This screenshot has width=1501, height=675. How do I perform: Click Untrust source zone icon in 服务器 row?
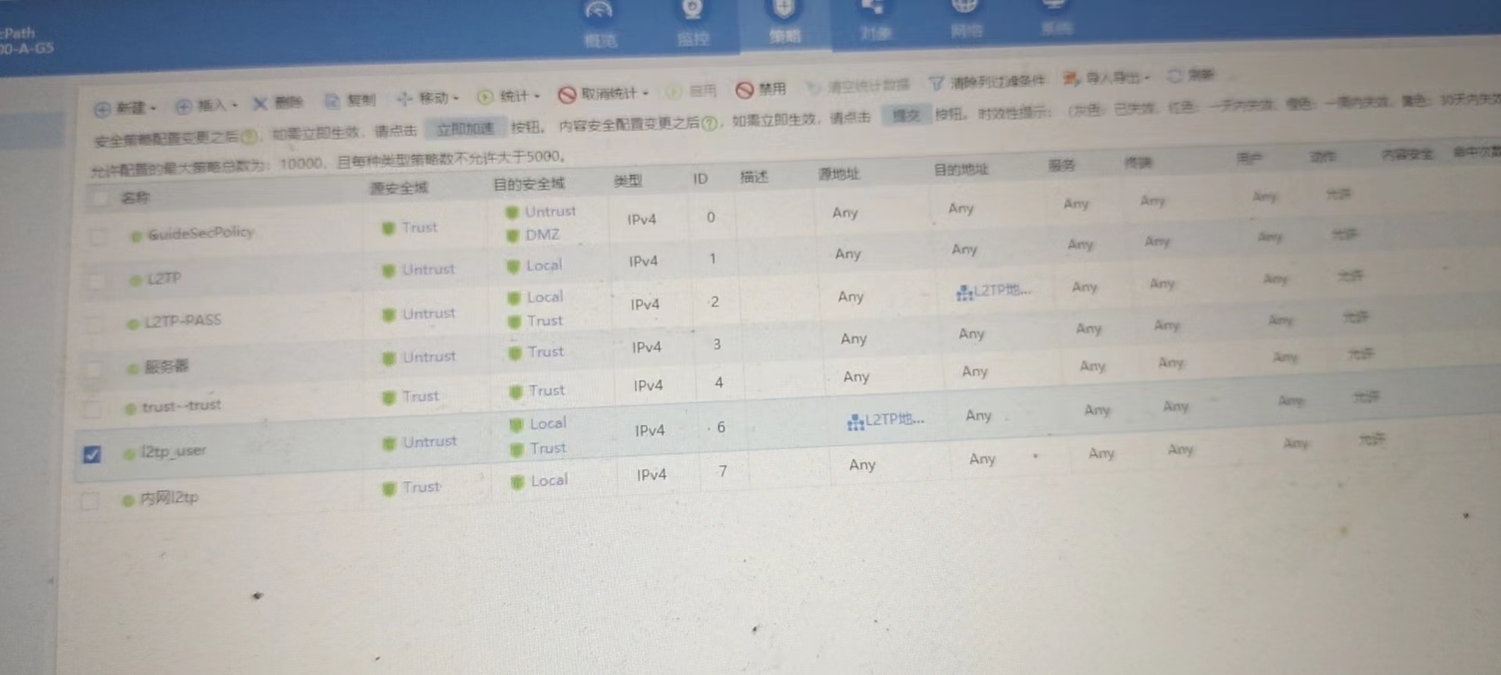pos(389,359)
